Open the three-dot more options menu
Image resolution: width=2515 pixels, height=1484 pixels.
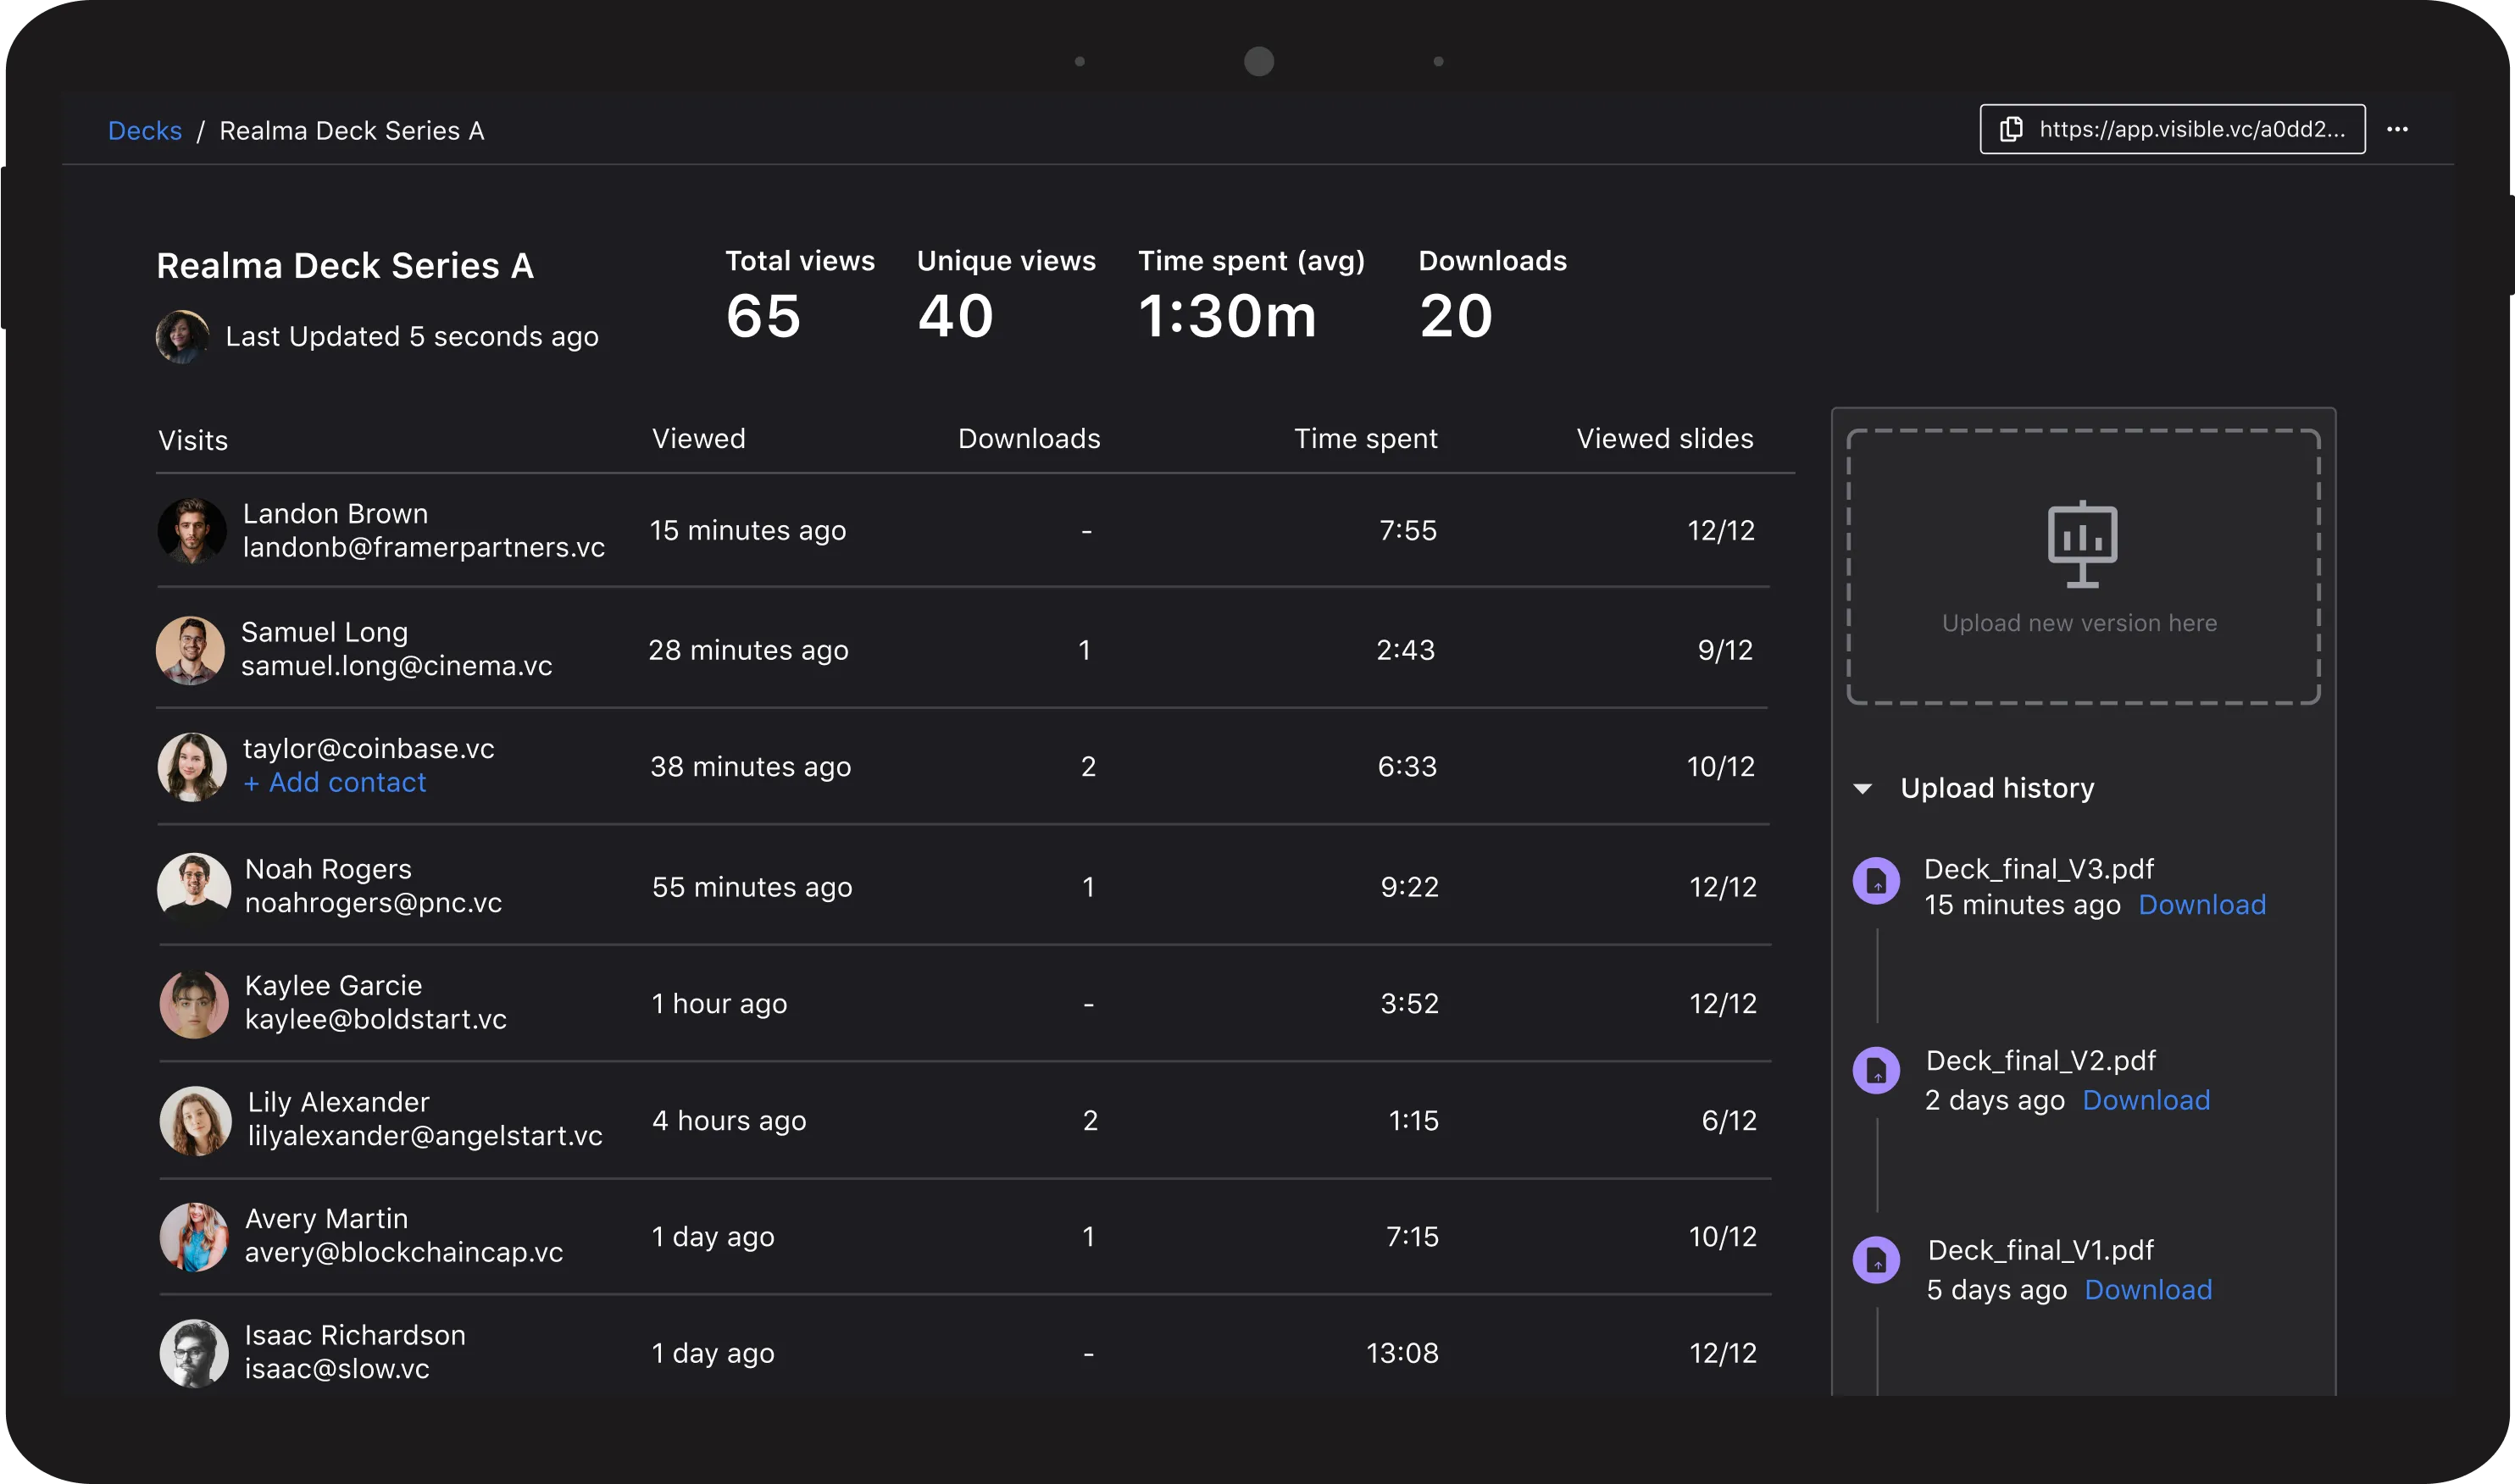click(x=2397, y=129)
